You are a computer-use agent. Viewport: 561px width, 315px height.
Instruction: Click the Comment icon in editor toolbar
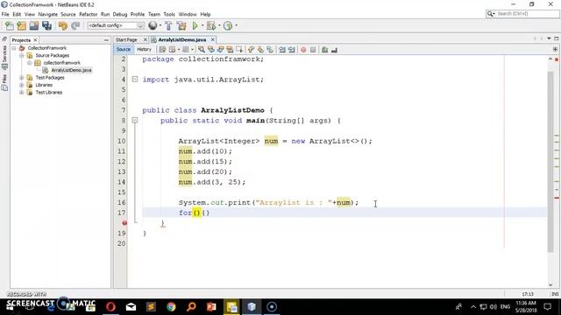pos(324,50)
